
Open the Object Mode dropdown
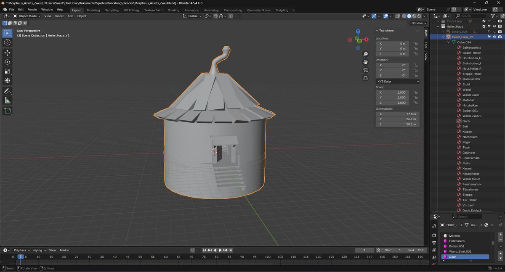coord(27,16)
